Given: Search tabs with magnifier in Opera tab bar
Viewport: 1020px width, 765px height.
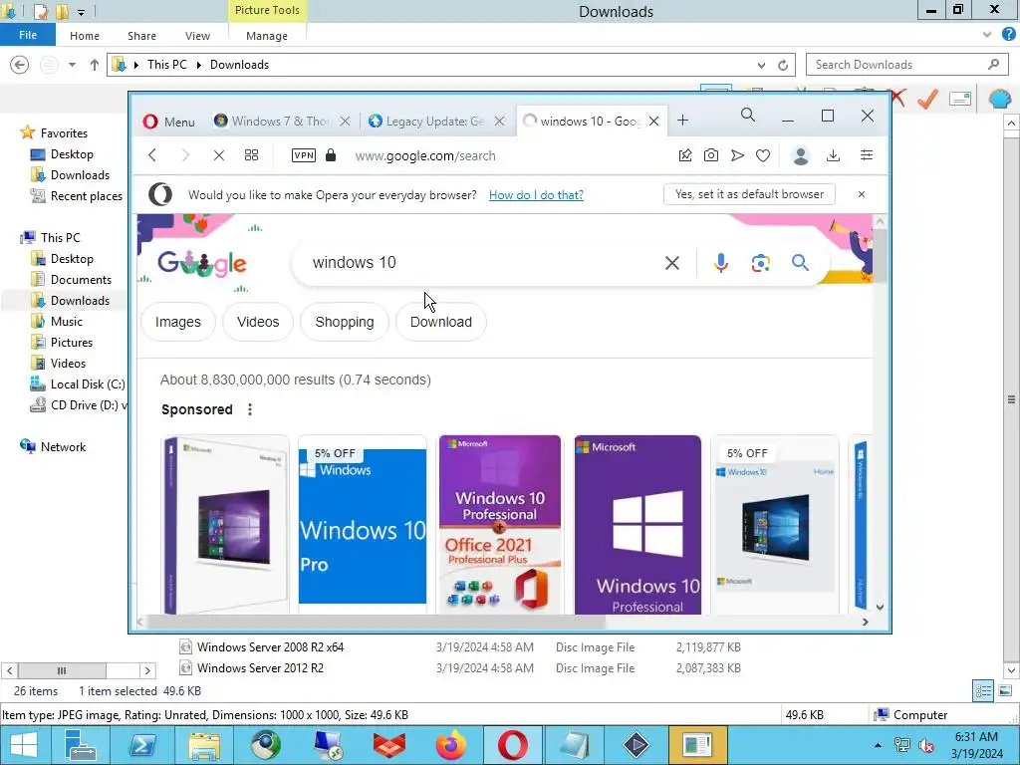Looking at the screenshot, I should click(748, 116).
